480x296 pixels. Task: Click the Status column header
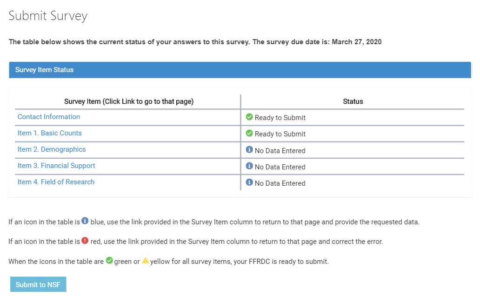coord(353,101)
